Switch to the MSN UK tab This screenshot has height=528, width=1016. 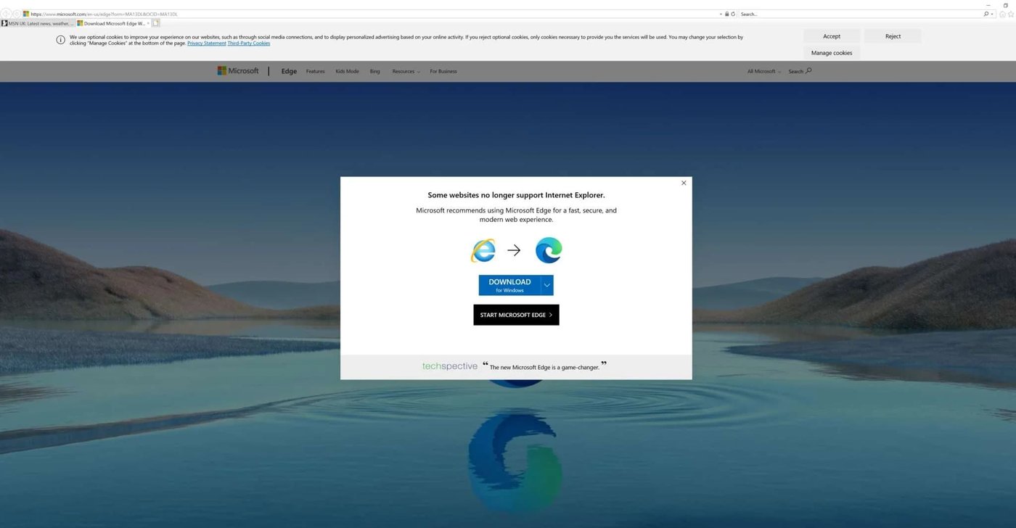tap(38, 23)
